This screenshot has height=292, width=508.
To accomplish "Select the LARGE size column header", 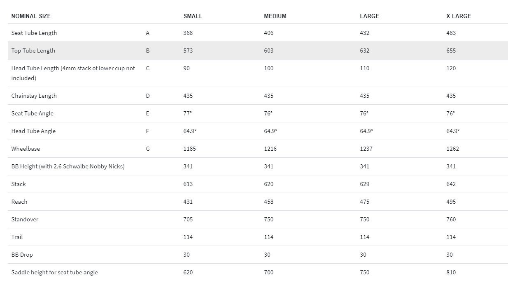I will click(x=369, y=16).
